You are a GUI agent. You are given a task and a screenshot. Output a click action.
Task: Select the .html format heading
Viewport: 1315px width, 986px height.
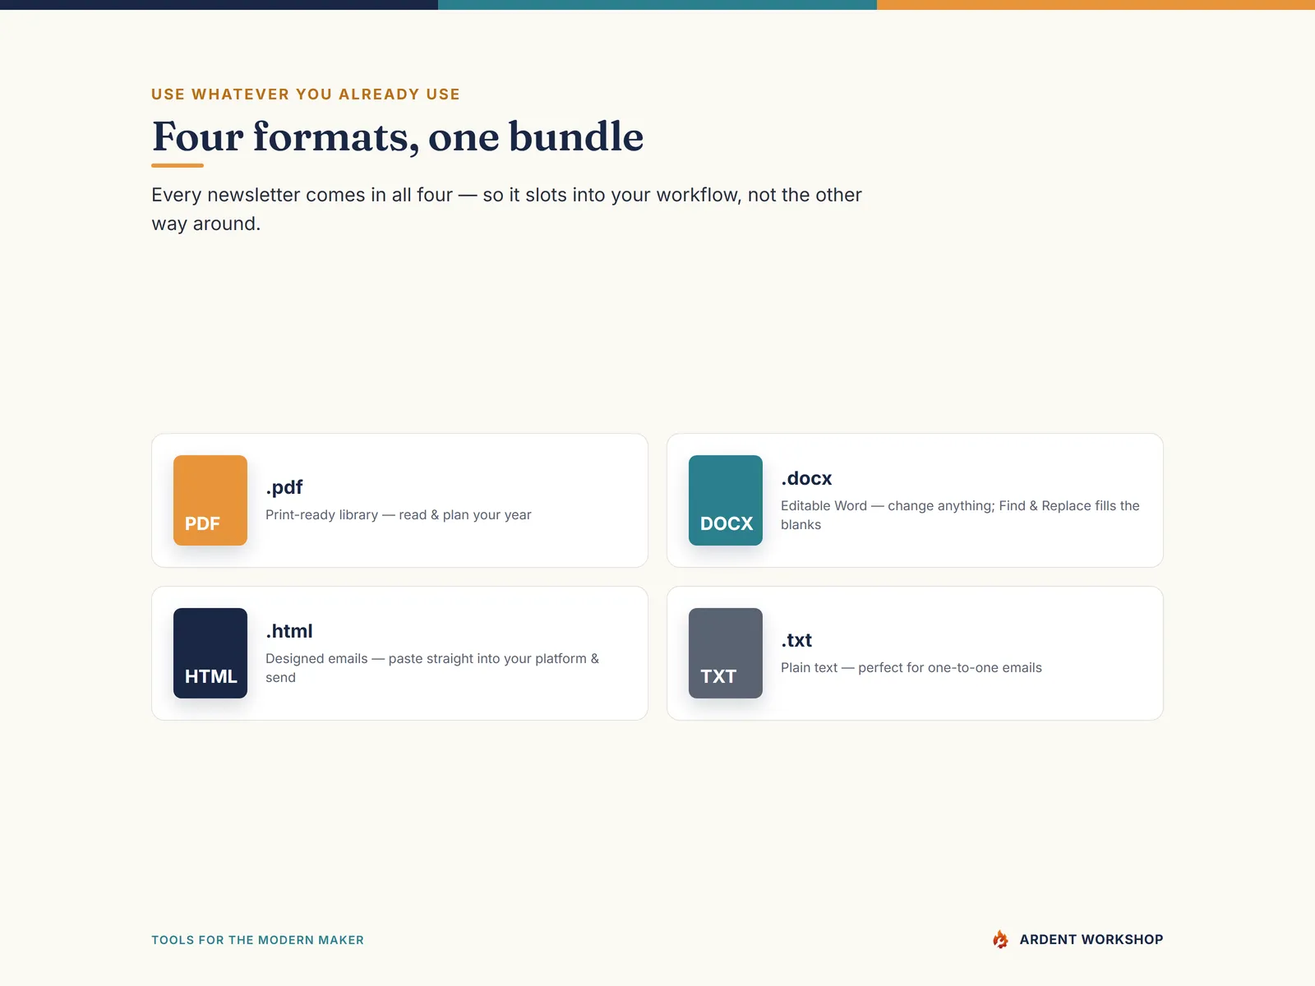coord(289,631)
